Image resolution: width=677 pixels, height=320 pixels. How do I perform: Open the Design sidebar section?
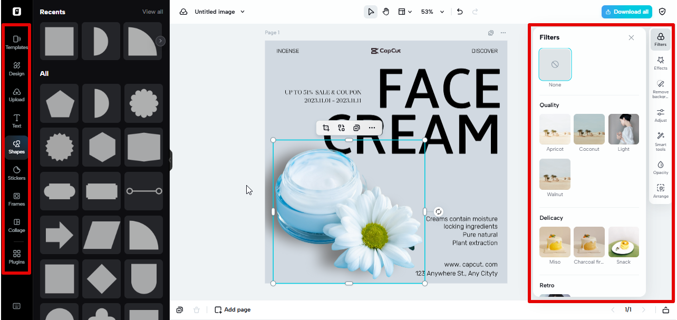(x=16, y=69)
